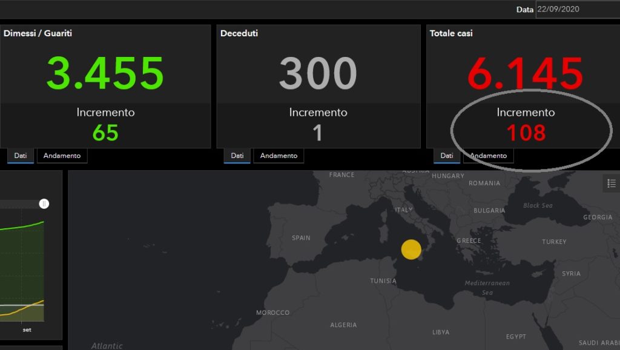This screenshot has width=620, height=350.
Task: Click the green 3.455 recovered count
Action: pyautogui.click(x=105, y=74)
